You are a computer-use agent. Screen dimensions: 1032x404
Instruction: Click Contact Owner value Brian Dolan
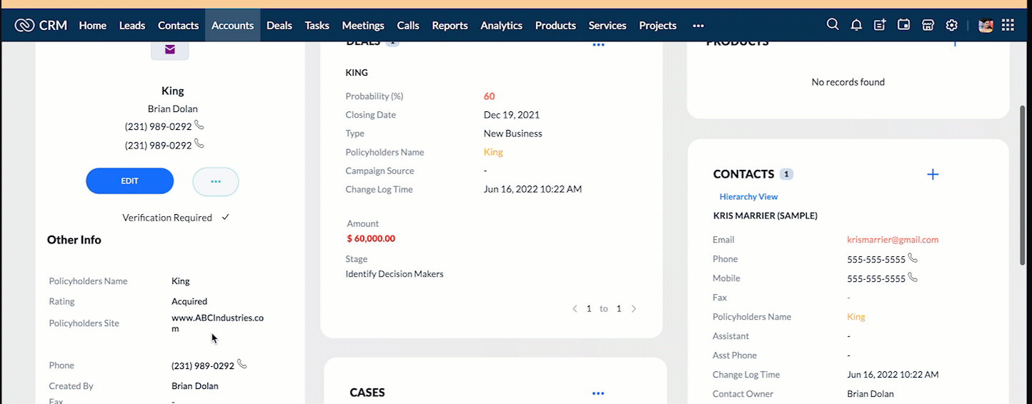point(870,394)
